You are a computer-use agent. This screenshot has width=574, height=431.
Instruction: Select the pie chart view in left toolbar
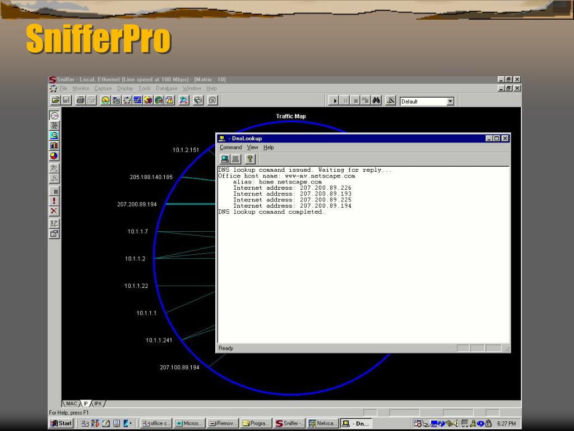click(54, 157)
